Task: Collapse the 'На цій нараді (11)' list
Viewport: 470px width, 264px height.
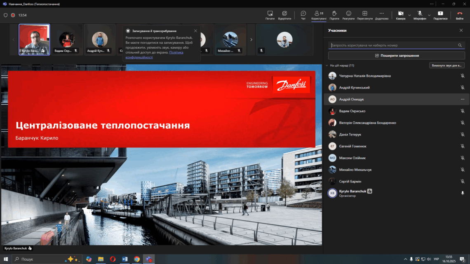Action: click(327, 65)
